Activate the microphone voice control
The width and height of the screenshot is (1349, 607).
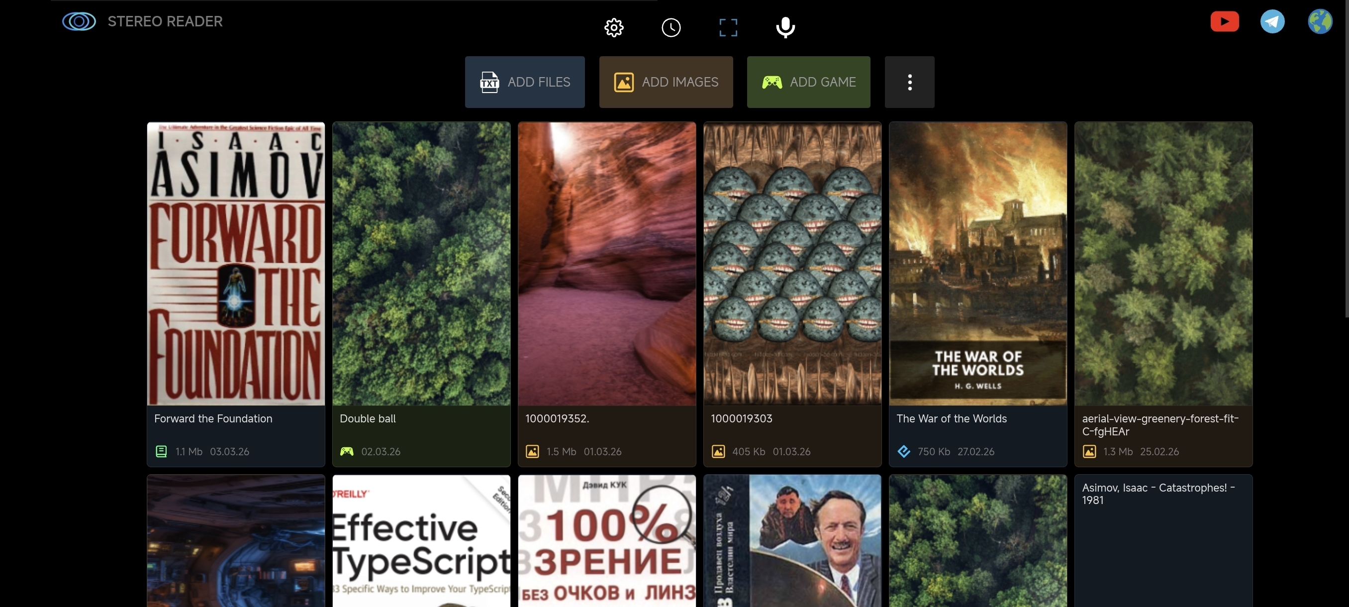[785, 27]
